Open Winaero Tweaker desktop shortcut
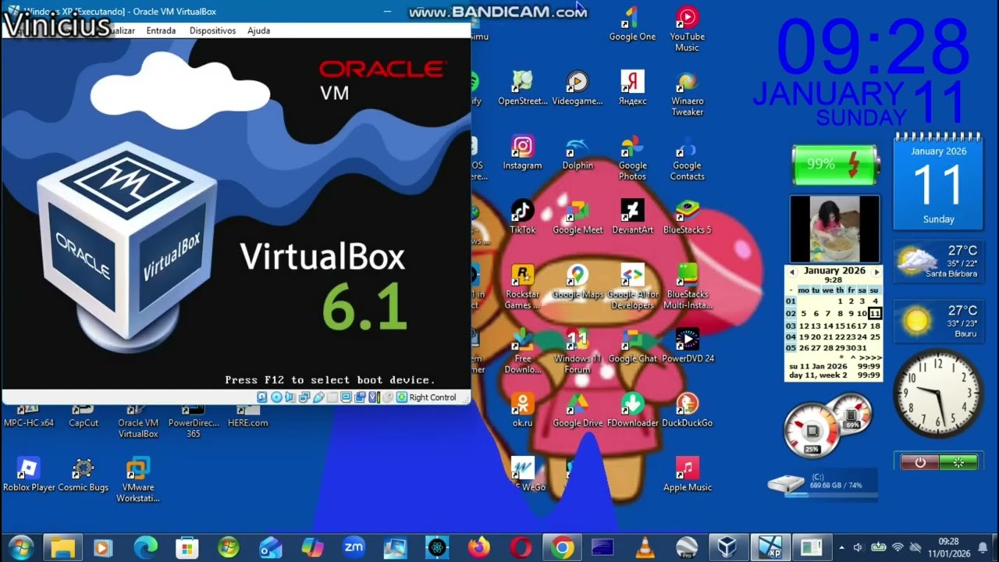 pos(687,94)
